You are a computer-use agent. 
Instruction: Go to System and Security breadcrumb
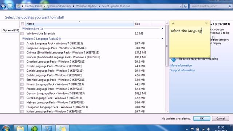tap(59, 6)
